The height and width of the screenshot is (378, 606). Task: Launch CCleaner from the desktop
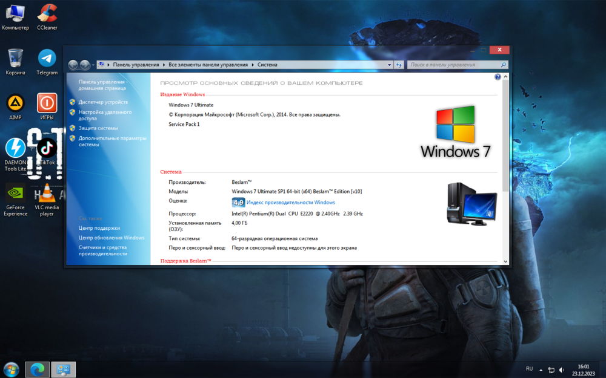pos(47,18)
